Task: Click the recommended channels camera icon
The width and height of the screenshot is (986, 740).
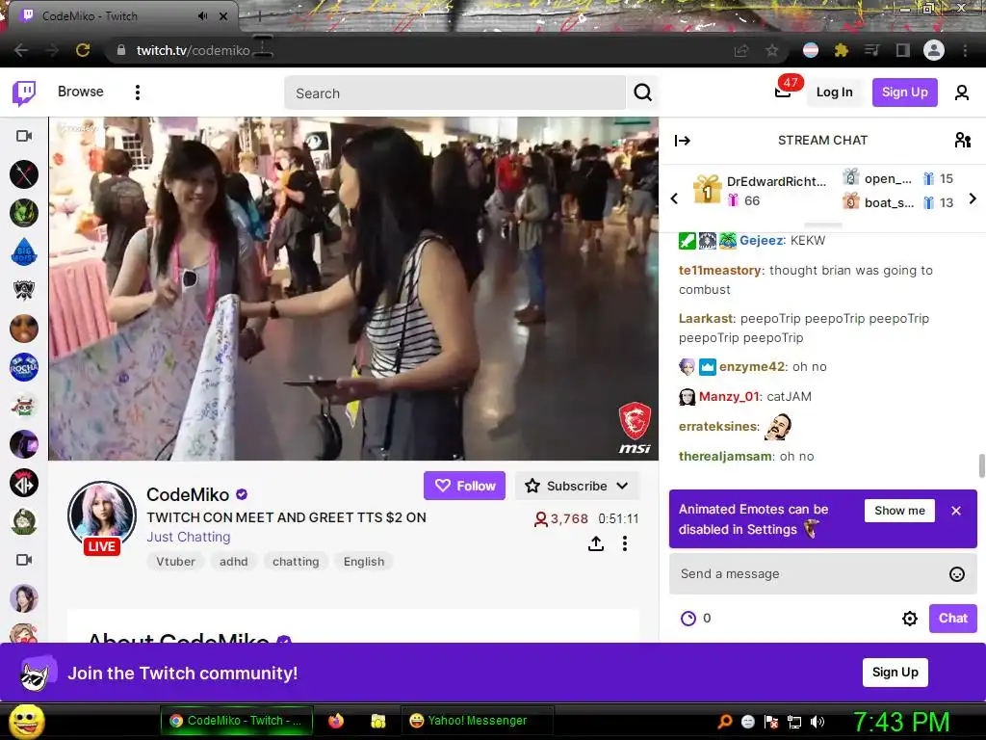Action: click(x=24, y=560)
